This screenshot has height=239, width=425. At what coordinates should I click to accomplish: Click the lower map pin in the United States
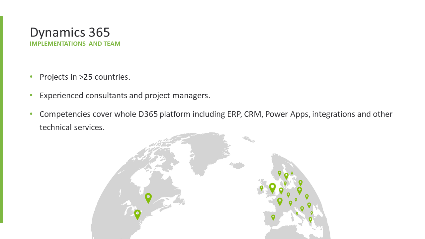pos(137,214)
